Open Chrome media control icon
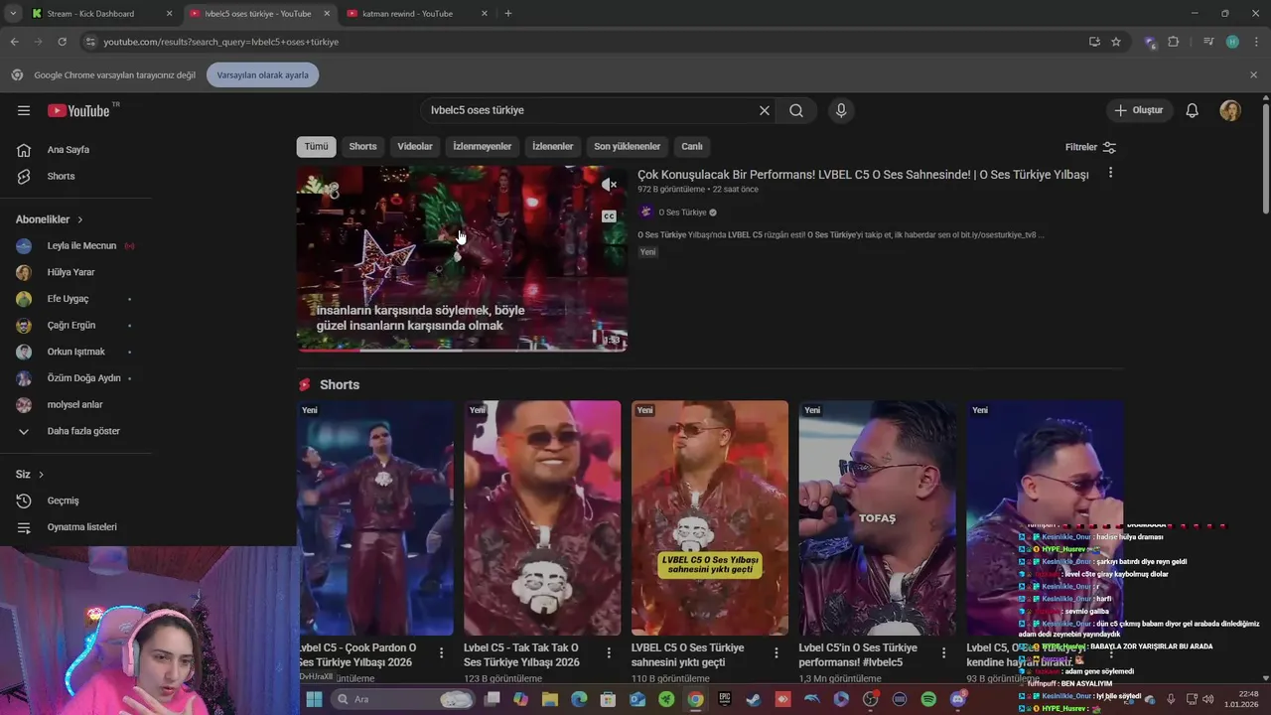Viewport: 1271px width, 715px height. 1208,42
